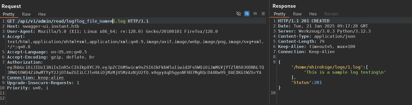
Task: Open the Request panel hamburger options menu
Action: point(263,14)
